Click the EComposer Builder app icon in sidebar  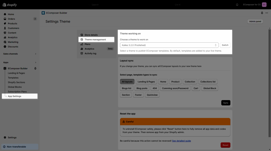pos(5,69)
